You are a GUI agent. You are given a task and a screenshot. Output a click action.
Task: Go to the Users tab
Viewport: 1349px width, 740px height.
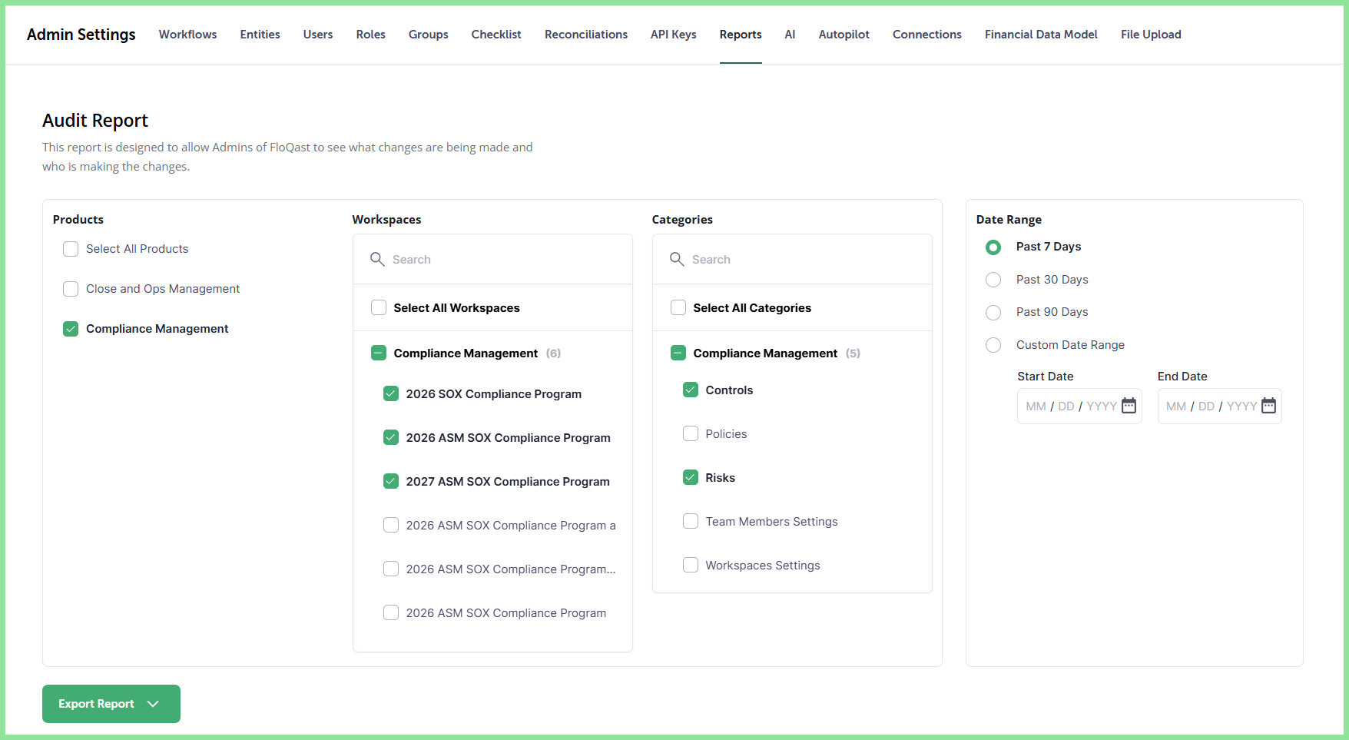(318, 35)
